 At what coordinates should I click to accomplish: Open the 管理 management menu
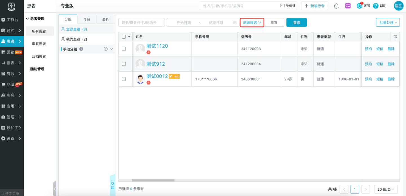pos(12,117)
